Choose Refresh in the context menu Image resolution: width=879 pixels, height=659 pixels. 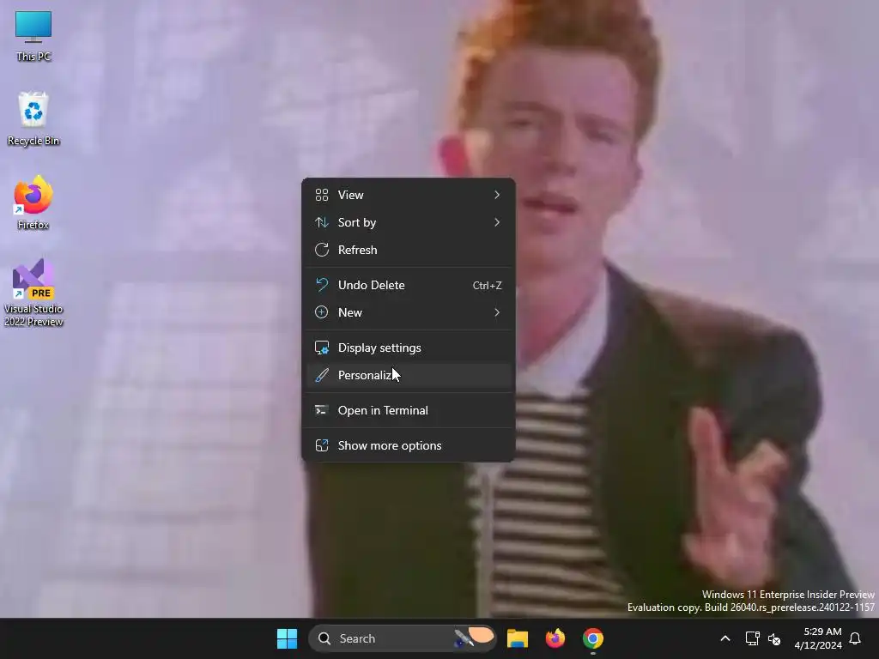click(408, 250)
